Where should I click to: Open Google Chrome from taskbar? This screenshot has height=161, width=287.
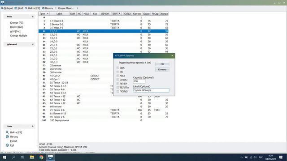click(41, 157)
